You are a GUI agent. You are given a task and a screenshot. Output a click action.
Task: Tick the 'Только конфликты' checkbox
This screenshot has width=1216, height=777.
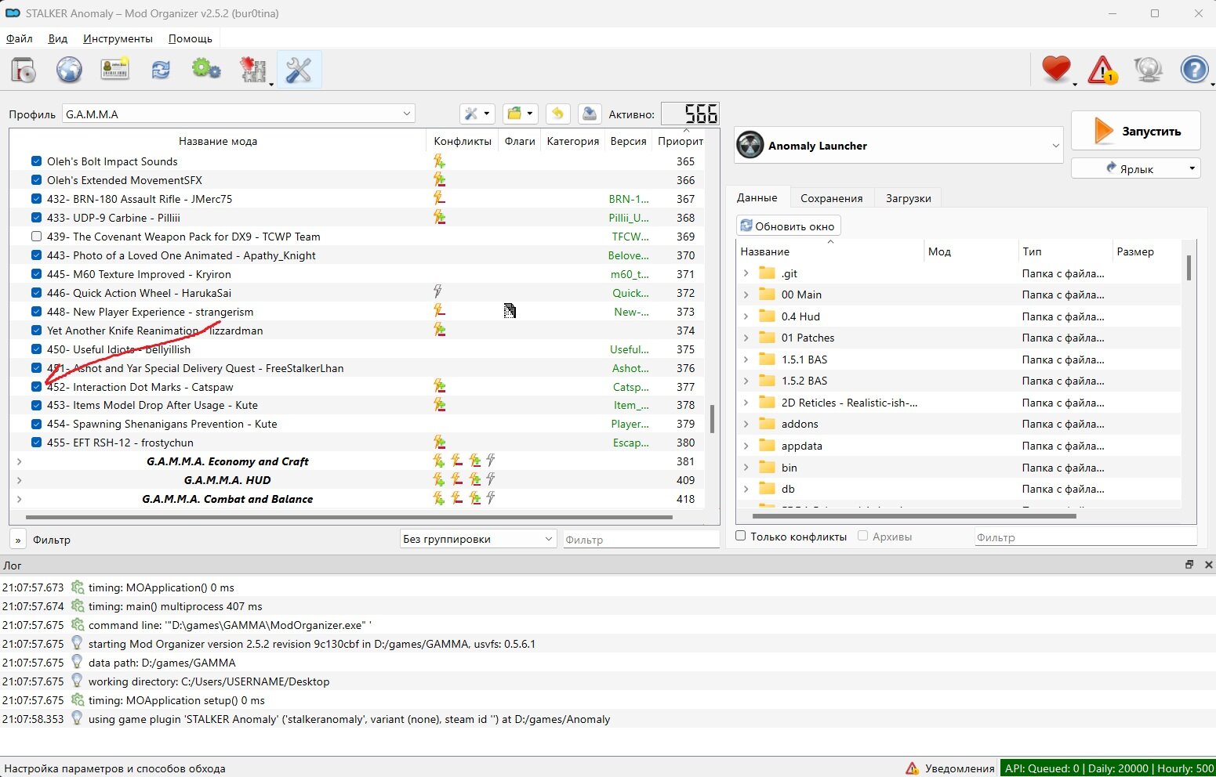(741, 537)
